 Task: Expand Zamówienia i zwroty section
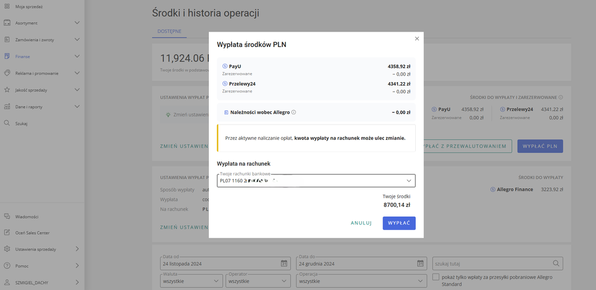click(76, 40)
